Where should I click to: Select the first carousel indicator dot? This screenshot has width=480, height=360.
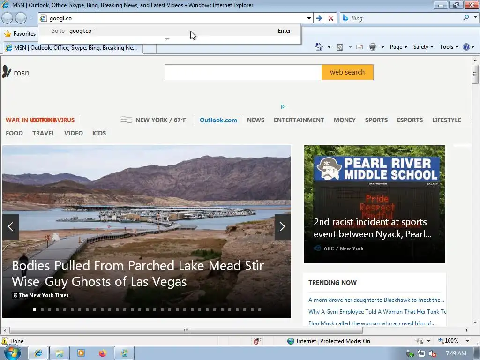click(x=35, y=310)
